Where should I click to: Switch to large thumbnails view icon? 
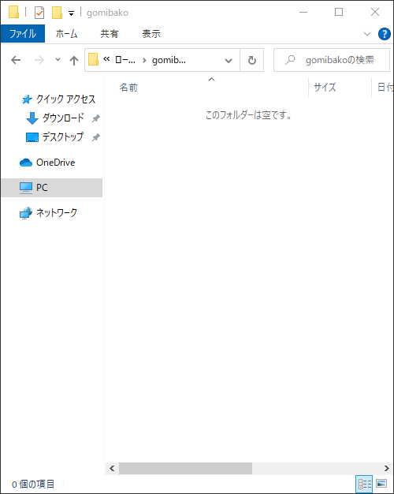click(x=381, y=483)
